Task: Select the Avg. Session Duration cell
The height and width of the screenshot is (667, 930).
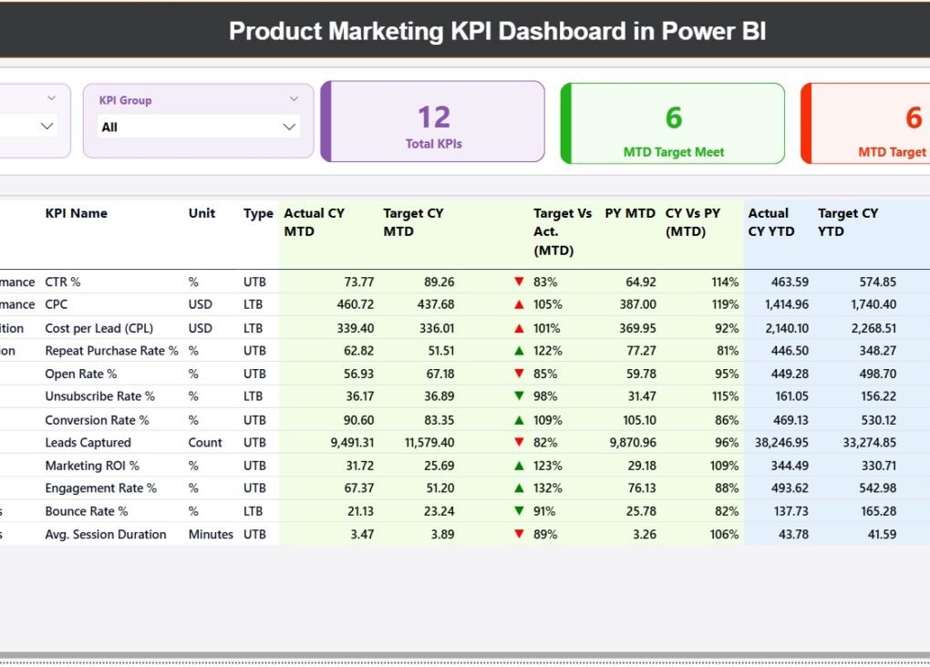Action: click(106, 534)
